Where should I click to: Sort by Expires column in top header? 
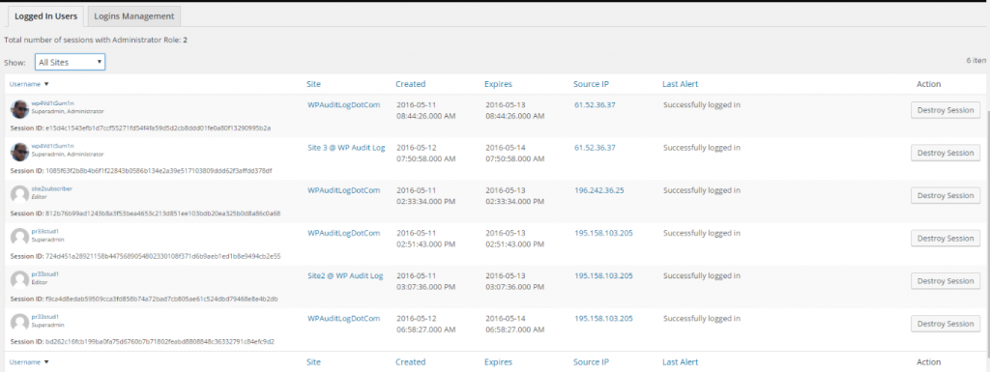pyautogui.click(x=498, y=84)
